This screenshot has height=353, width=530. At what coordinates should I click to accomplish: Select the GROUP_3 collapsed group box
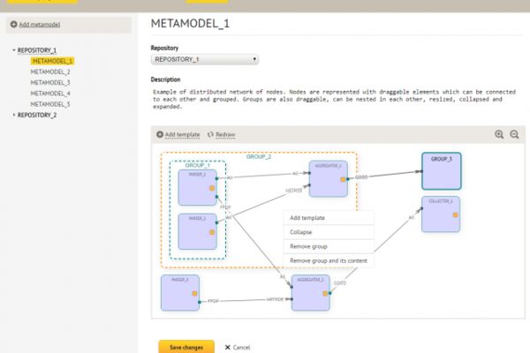tap(441, 171)
